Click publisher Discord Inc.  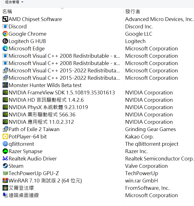click(139, 27)
